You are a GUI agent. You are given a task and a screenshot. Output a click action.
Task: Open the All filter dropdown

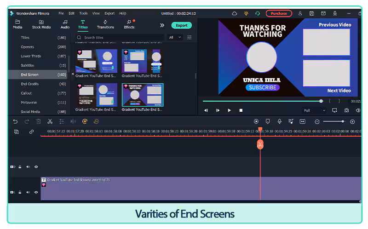[x=175, y=37]
